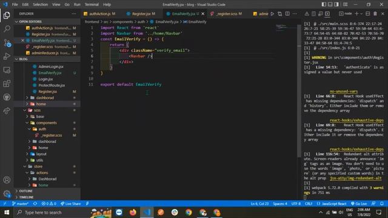388x218 pixels.
Task: Kill the terminal with trash icon
Action: click(x=375, y=14)
